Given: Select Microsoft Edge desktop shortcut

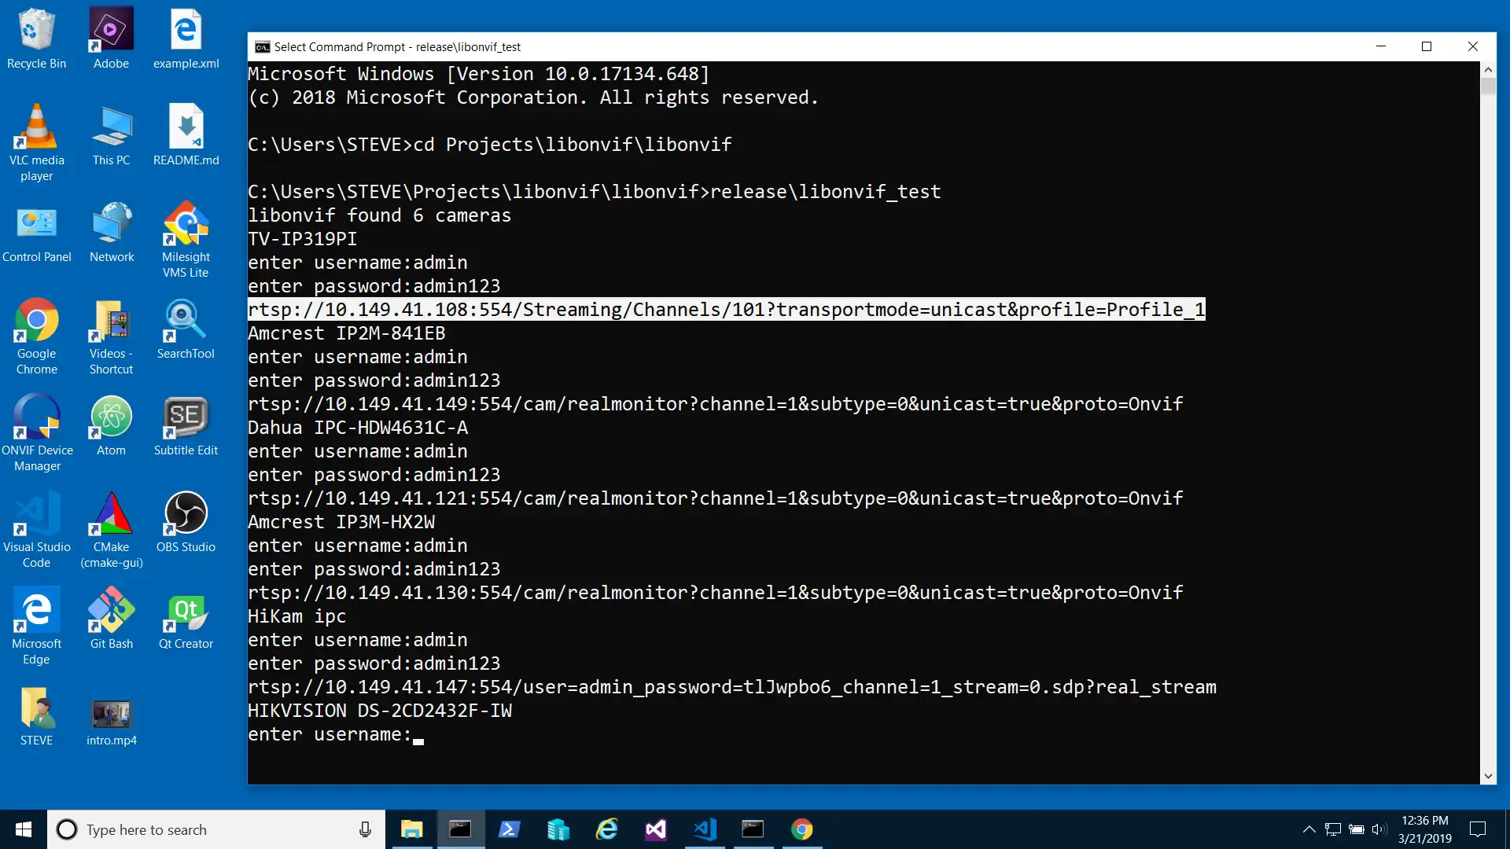Looking at the screenshot, I should pos(36,627).
